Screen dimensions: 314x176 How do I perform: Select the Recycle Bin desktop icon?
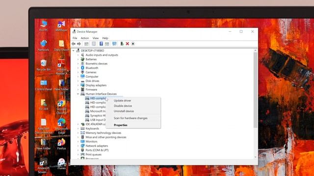pyautogui.click(x=44, y=65)
